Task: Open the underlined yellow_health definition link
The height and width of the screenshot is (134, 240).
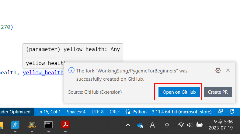Action: [x=43, y=72]
